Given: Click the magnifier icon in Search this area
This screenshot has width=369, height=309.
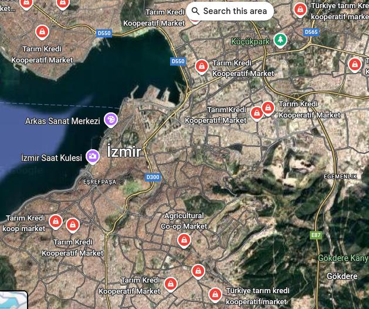Looking at the screenshot, I should coord(196,11).
